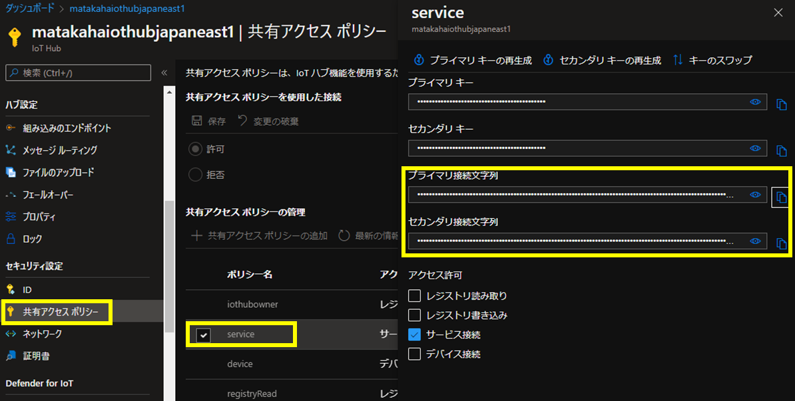The image size is (795, 401).
Task: Copy the primary key (プライマリ キー) to clipboard
Action: point(781,104)
